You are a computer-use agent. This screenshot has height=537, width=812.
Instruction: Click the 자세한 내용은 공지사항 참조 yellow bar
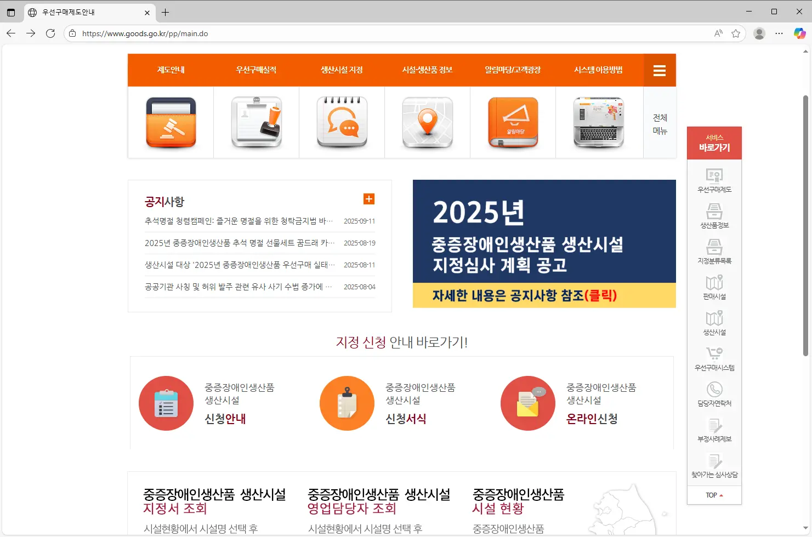(544, 295)
